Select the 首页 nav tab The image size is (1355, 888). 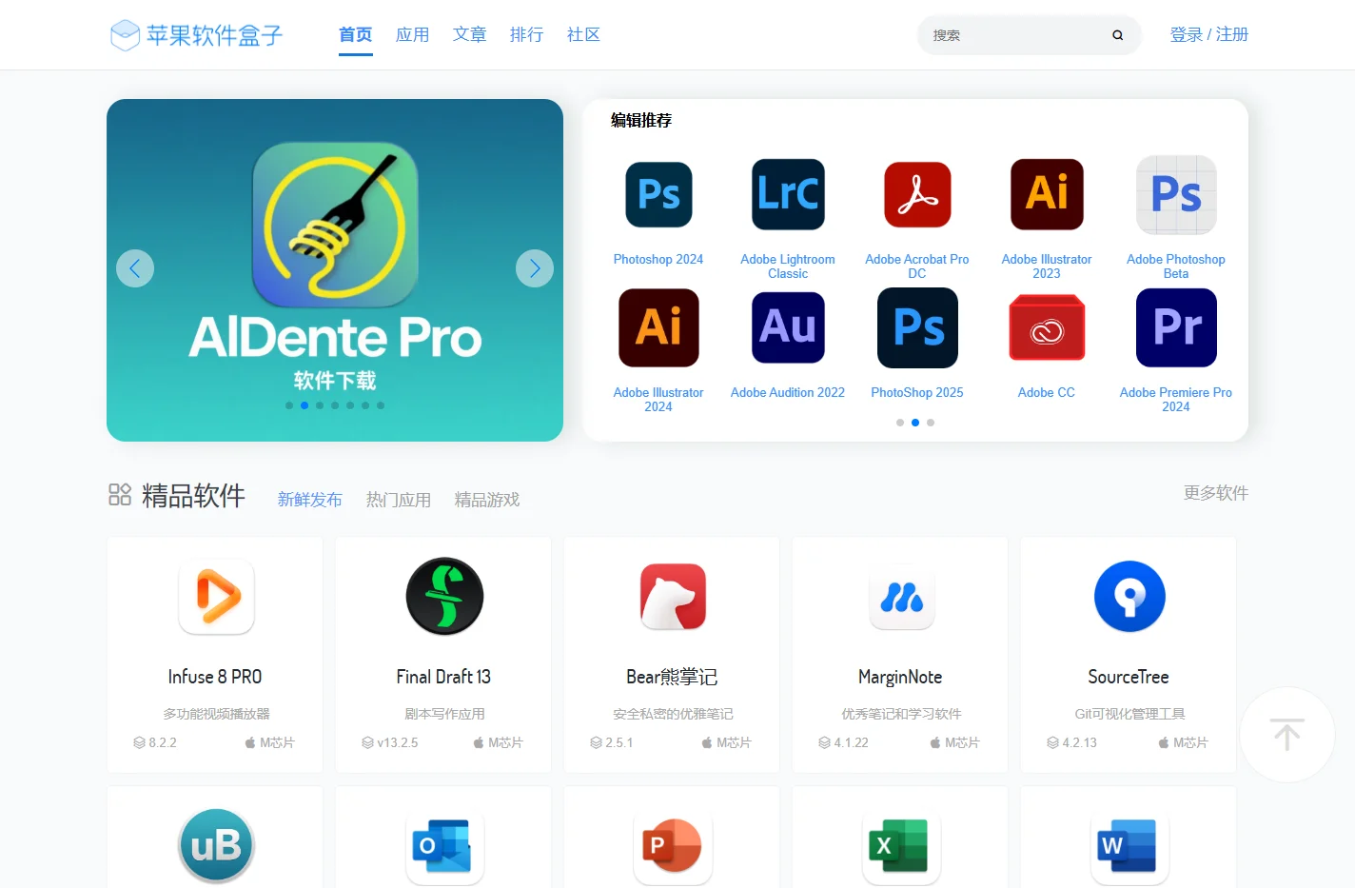coord(356,34)
